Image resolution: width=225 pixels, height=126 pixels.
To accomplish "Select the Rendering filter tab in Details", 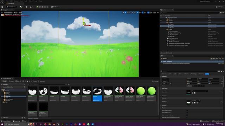I will click(x=193, y=74).
